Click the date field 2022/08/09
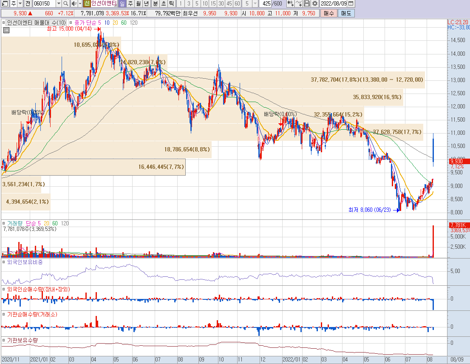The image size is (470, 364). coord(334,3)
